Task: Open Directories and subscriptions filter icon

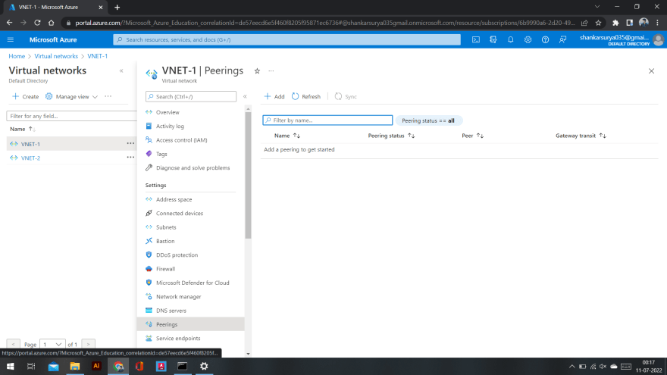Action: pos(493,39)
